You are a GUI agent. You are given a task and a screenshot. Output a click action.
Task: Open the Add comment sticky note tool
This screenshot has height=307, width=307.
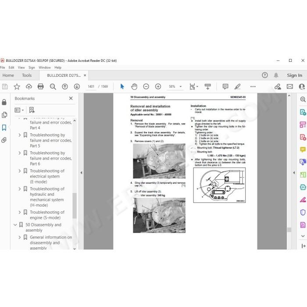225,86
